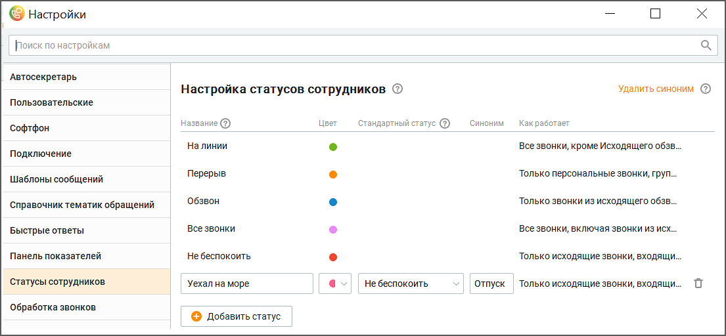Click description Все звонки, кроме Исходящего обзв…
The width and height of the screenshot is (726, 336).
coord(601,146)
